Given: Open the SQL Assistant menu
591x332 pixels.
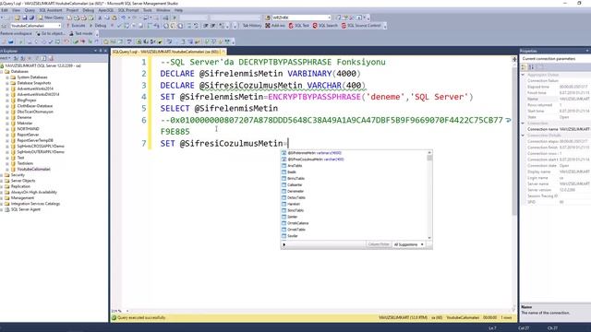Looking at the screenshot, I should [51, 10].
